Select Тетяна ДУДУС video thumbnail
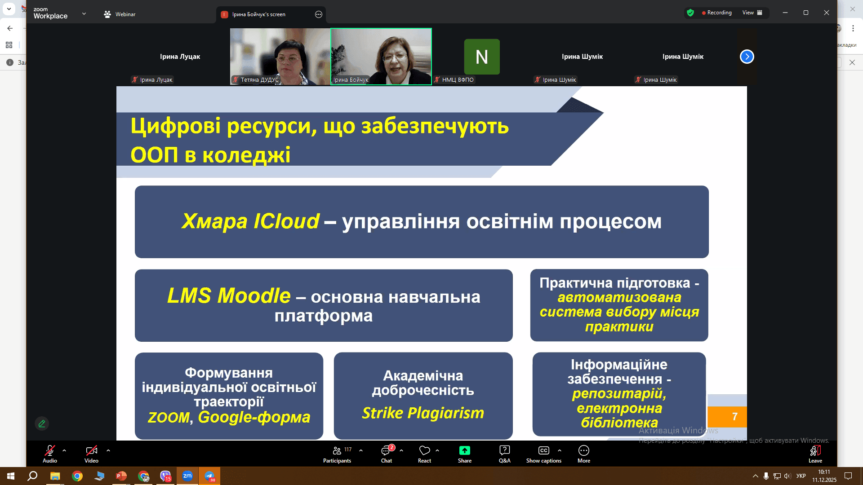 [x=280, y=57]
